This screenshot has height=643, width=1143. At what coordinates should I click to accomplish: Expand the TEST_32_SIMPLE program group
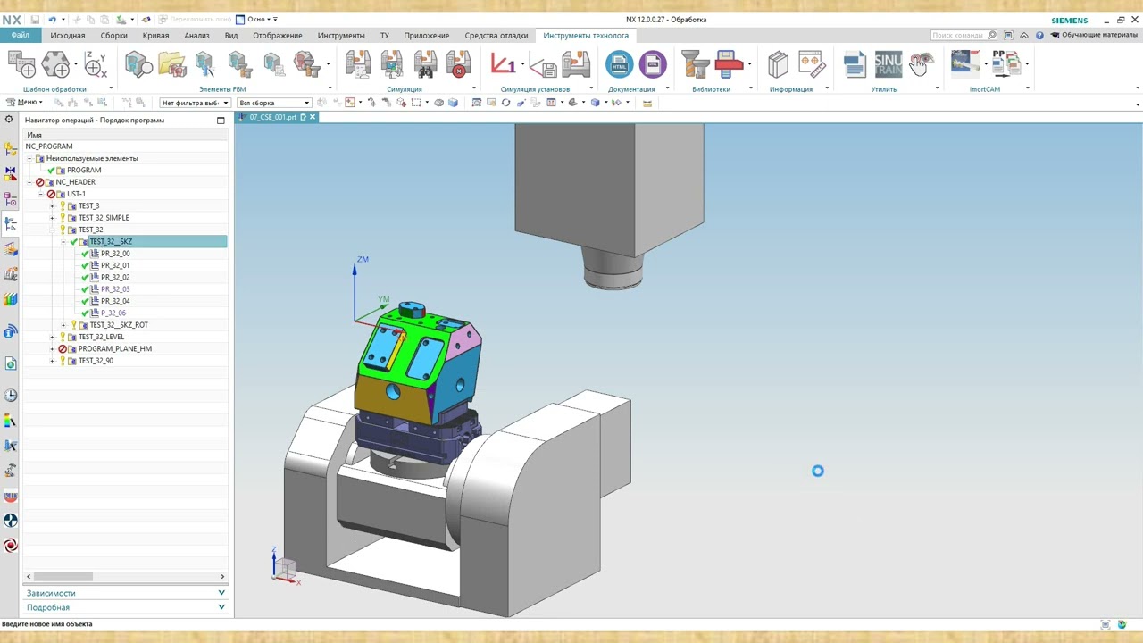[x=52, y=218]
